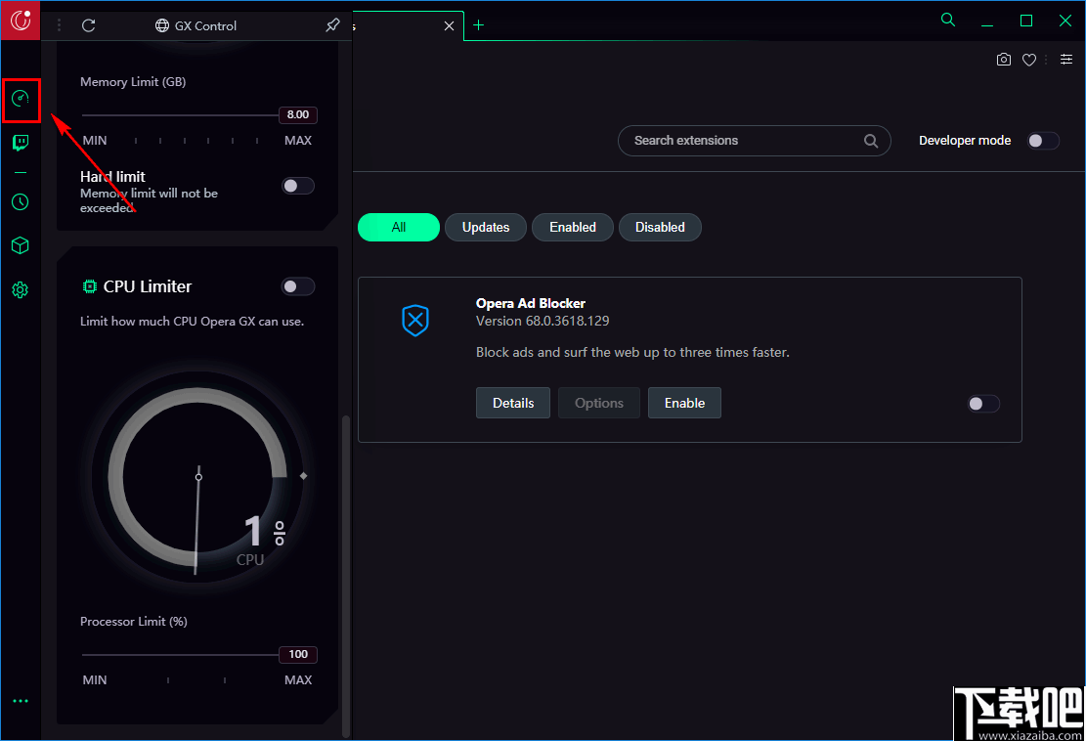Image resolution: width=1086 pixels, height=741 pixels.
Task: Click the CPU gauge dial
Action: [x=198, y=477]
